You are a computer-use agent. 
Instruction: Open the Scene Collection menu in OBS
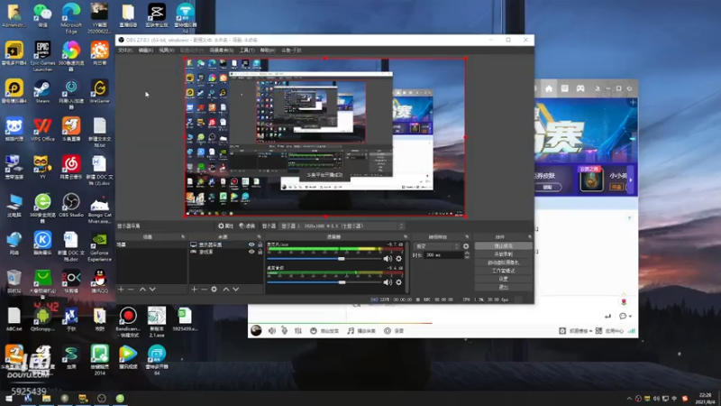[x=222, y=51]
